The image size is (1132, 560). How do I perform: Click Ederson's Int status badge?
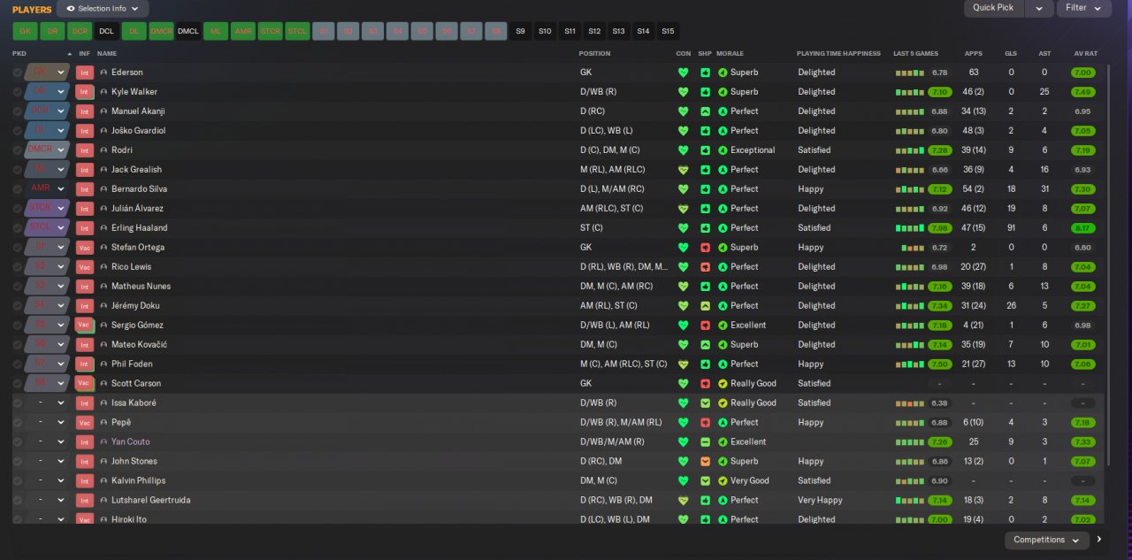tap(85, 73)
